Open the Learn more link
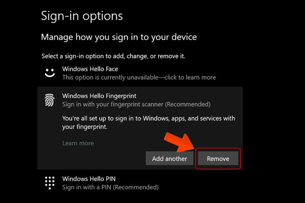 [78, 143]
